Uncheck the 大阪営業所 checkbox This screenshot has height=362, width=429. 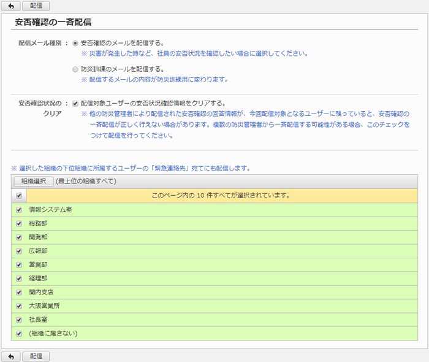[x=19, y=306]
